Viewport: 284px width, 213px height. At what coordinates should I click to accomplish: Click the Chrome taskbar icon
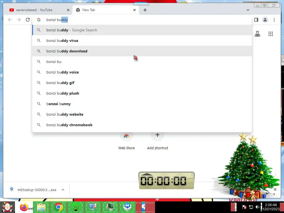(59, 207)
